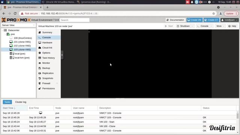Viewport: 240px width, 135px height.
Task: Select the Datacenter tree node
Action: [x=14, y=30]
